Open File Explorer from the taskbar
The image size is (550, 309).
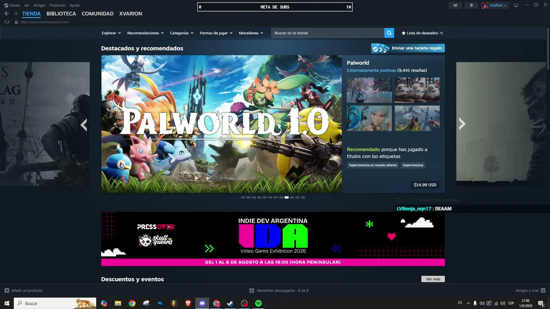point(118,303)
